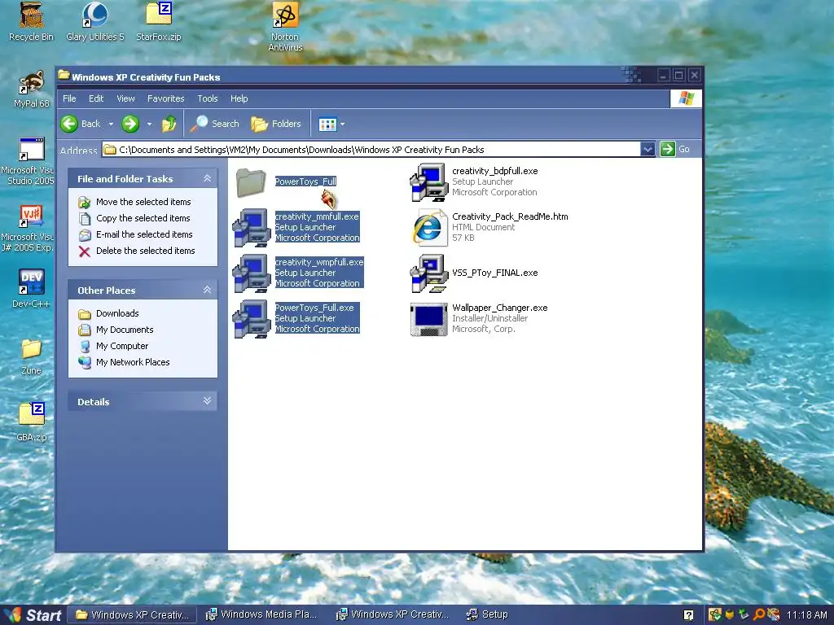Switch to Windows Media Player taskbar button
The height and width of the screenshot is (625, 834).
coord(262,615)
